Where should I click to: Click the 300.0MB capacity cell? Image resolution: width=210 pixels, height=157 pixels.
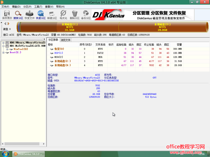click(177, 49)
